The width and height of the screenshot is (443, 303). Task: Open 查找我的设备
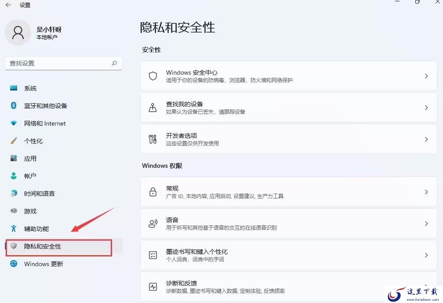(288, 108)
